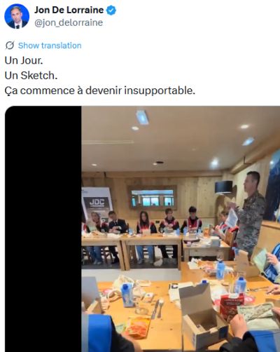Visit the @jon_delorraine handle link

(69, 22)
